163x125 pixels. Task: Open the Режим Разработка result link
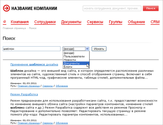pyautogui.click(x=24, y=94)
